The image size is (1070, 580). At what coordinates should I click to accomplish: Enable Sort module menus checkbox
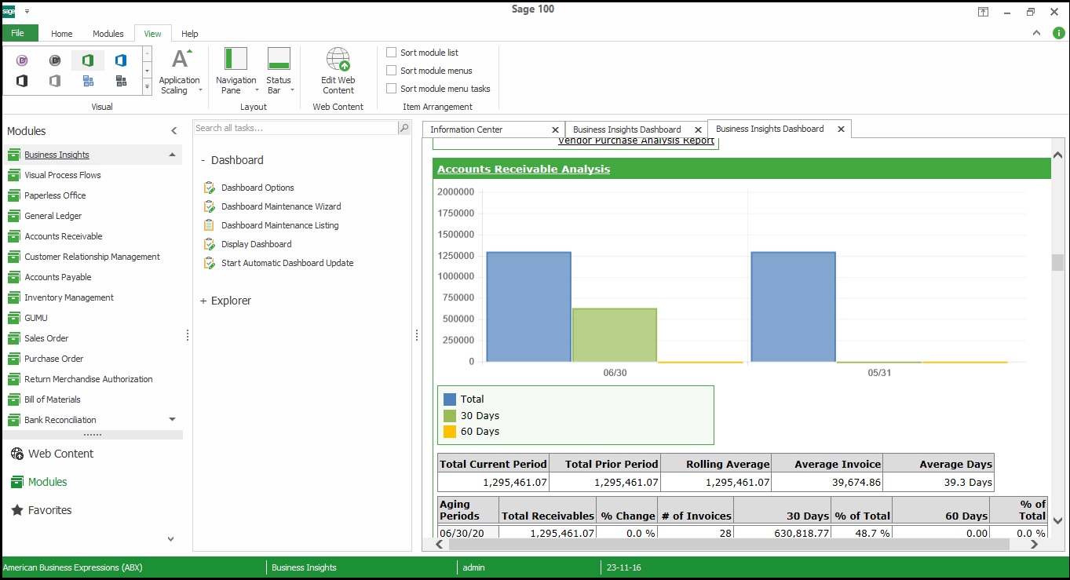click(392, 71)
